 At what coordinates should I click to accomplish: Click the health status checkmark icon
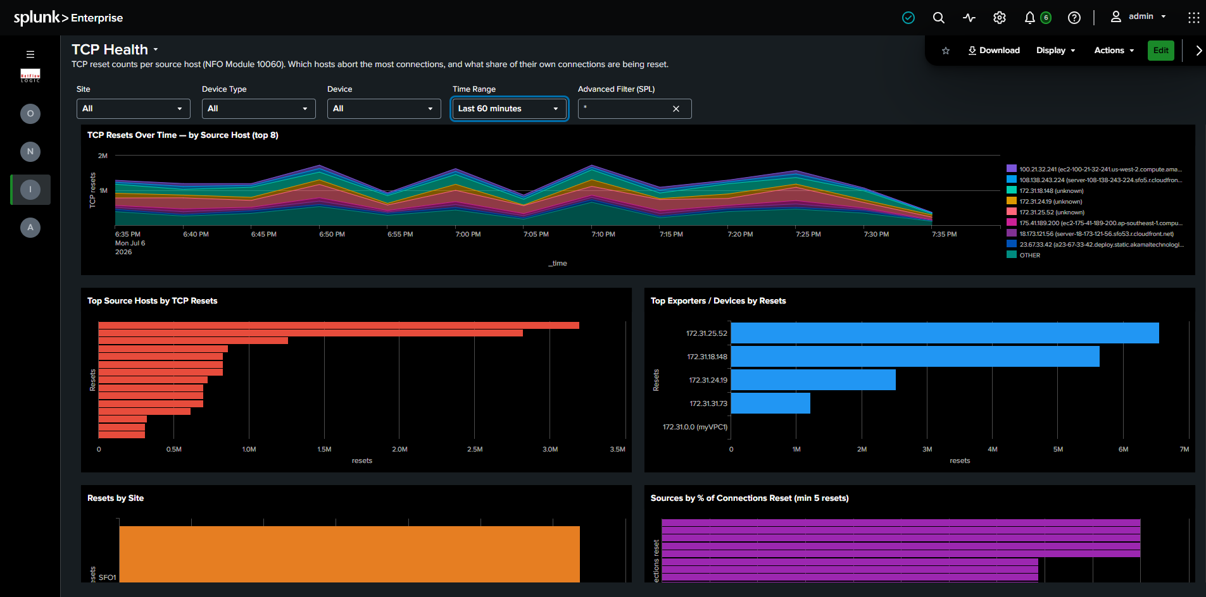pyautogui.click(x=908, y=18)
